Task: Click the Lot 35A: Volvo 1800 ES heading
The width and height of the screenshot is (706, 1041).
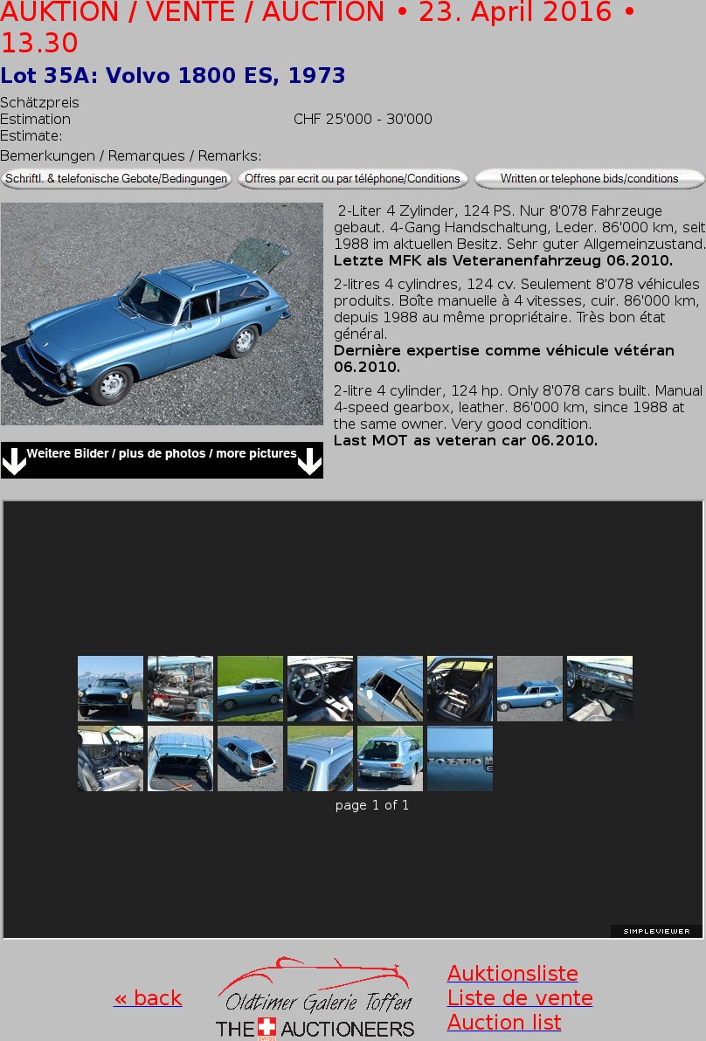Action: pyautogui.click(x=173, y=75)
